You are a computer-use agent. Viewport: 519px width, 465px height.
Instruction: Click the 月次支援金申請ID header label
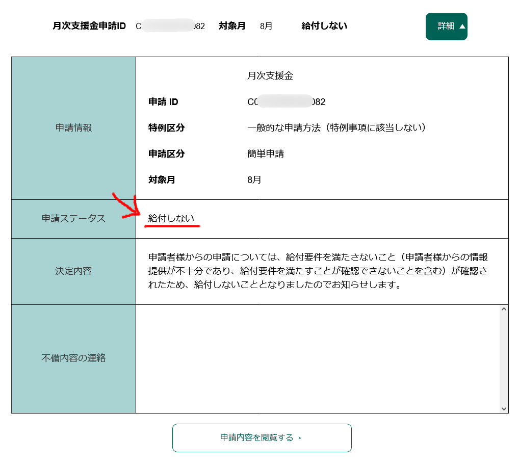click(x=89, y=26)
